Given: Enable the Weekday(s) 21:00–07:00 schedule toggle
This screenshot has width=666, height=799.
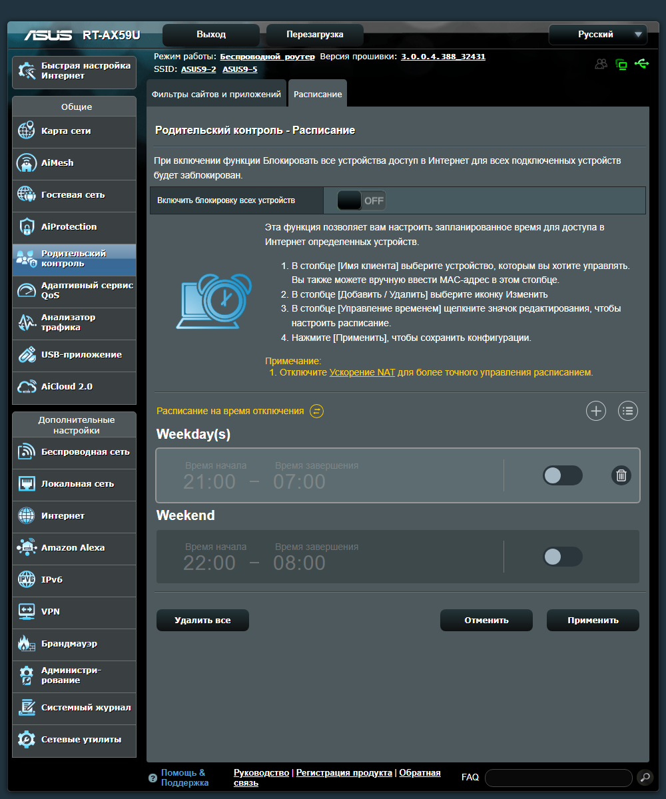Looking at the screenshot, I should [563, 475].
